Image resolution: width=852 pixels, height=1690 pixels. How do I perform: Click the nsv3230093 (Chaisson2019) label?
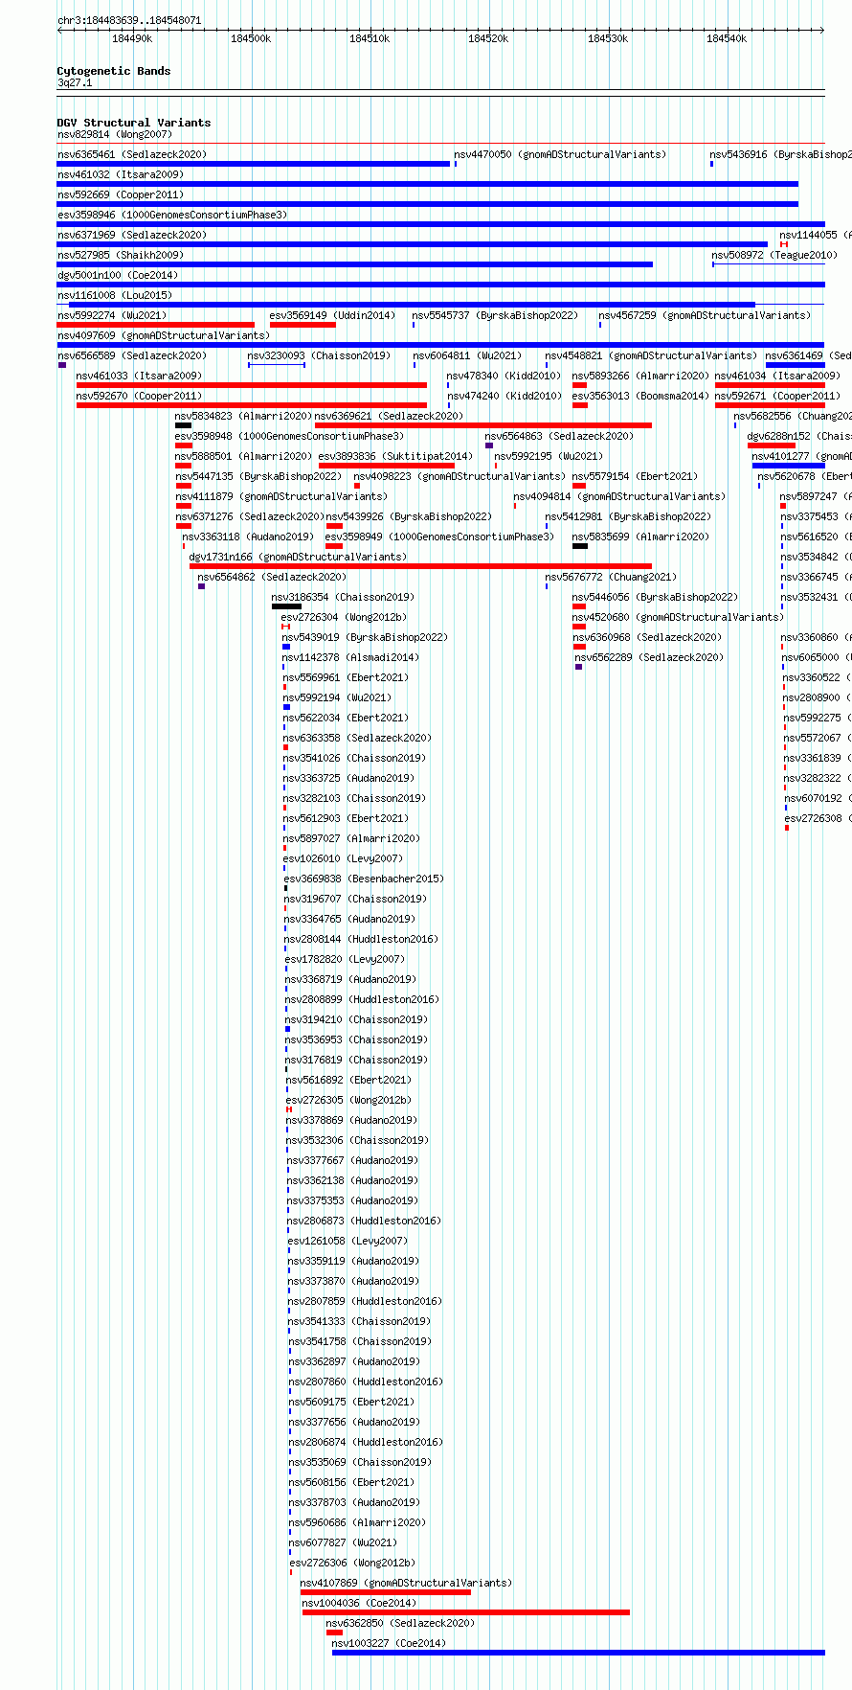pyautogui.click(x=319, y=355)
